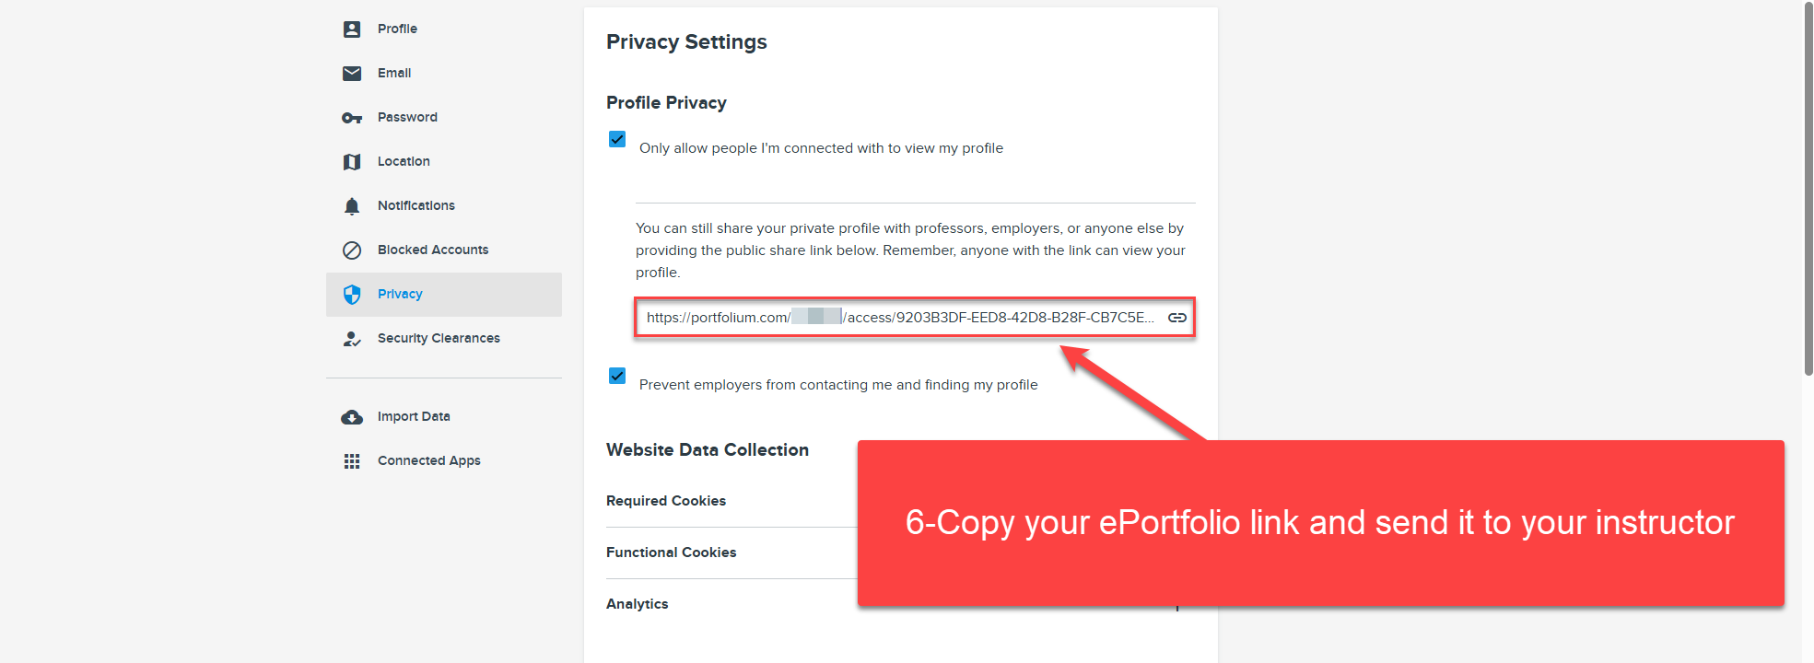The image size is (1814, 663).
Task: Click the Notifications bell icon
Action: [352, 206]
